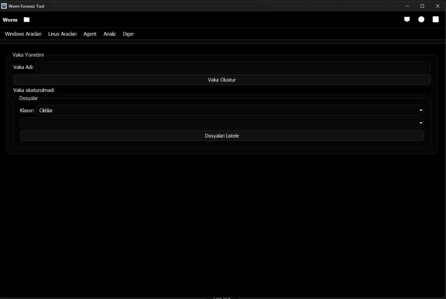Maximize the Worm Forensic Tool window

[x=422, y=6]
